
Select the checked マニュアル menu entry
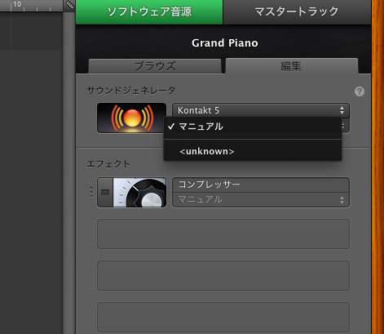point(253,127)
